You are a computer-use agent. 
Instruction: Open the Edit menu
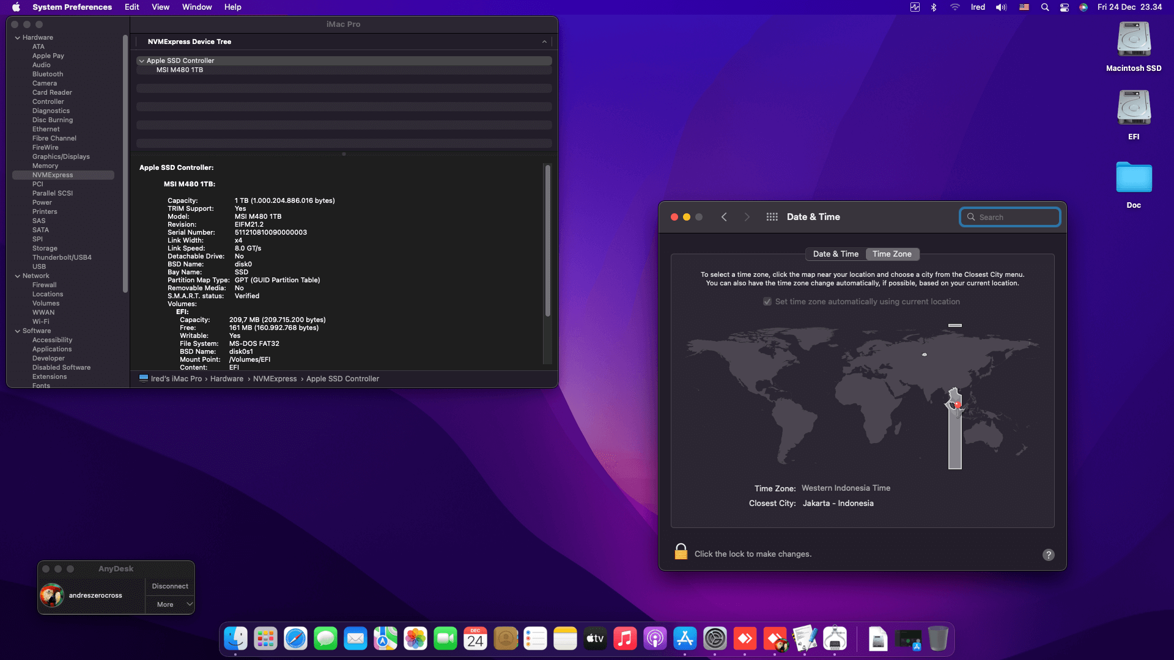point(131,7)
